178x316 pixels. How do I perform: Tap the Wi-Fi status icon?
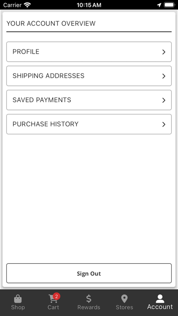(x=27, y=5)
